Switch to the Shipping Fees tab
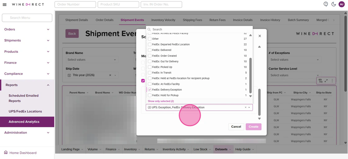 tap(192, 20)
